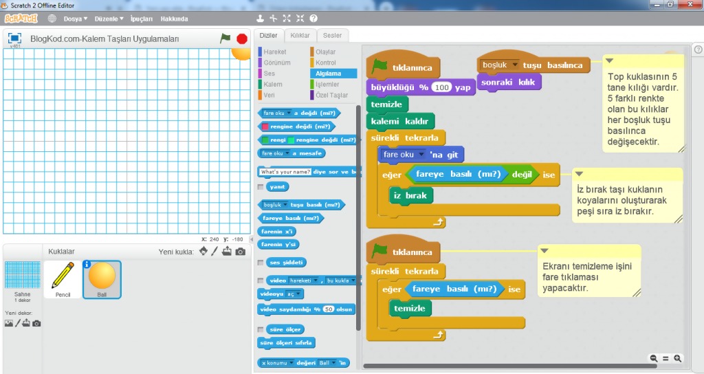This screenshot has height=374, width=704.
Task: Toggle the süre ölçer checkbox
Action: point(261,329)
